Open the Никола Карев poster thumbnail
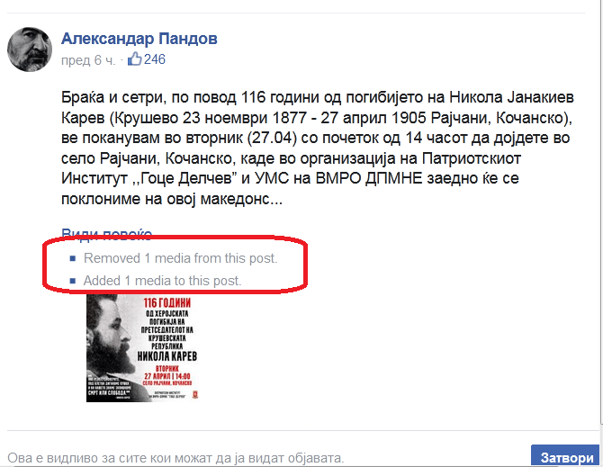603x467 pixels. [x=142, y=348]
